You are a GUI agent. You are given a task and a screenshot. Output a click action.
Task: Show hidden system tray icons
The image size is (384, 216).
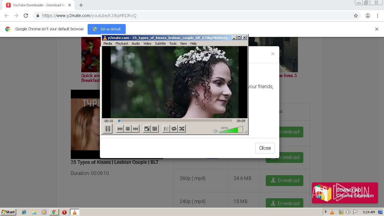(x=325, y=212)
